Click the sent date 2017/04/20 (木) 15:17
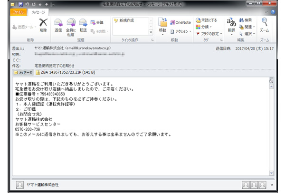Image resolution: width=285 pixels, height=193 pixels. 254,48
